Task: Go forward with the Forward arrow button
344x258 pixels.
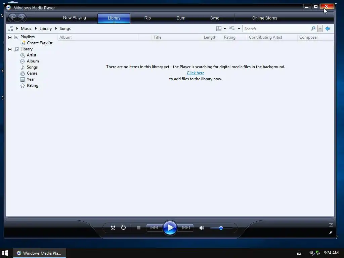Action: coord(22,17)
